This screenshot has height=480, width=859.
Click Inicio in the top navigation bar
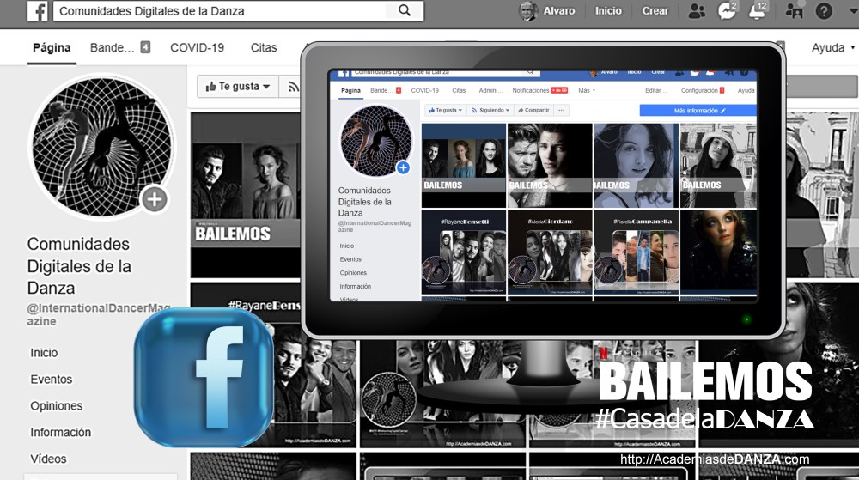609,11
